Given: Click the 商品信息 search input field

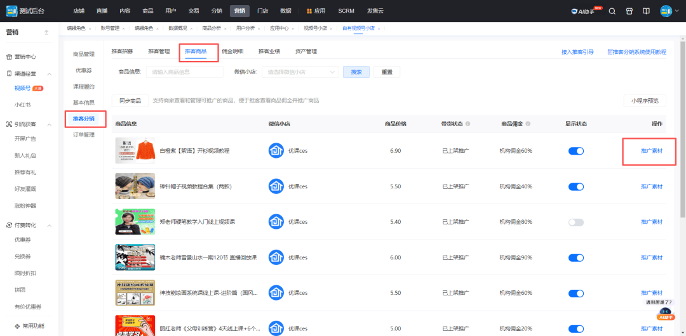Looking at the screenshot, I should [x=184, y=72].
